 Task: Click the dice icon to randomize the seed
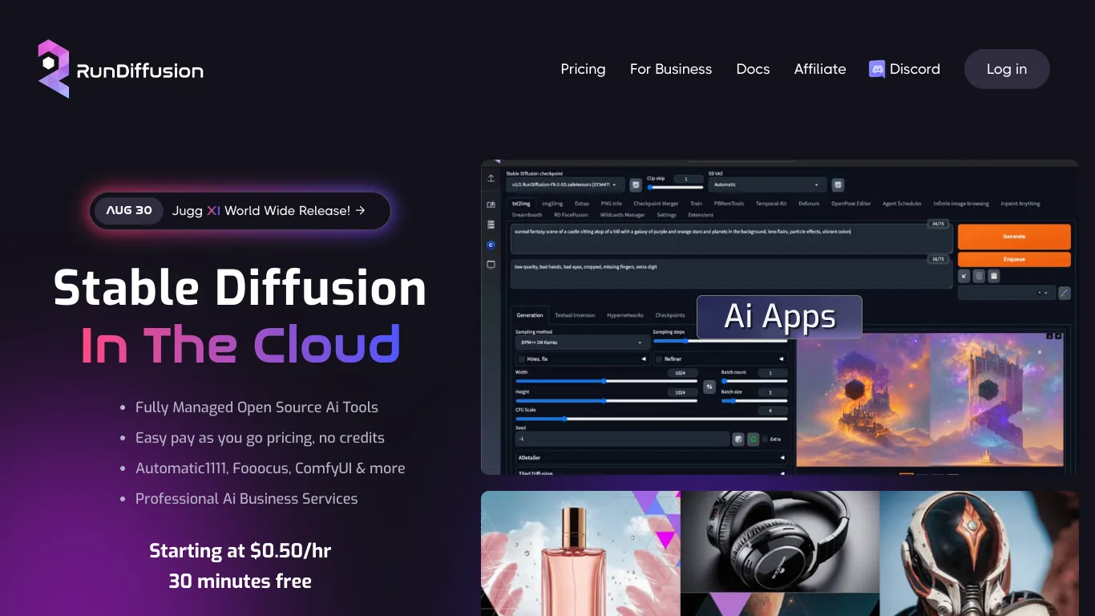click(x=738, y=440)
